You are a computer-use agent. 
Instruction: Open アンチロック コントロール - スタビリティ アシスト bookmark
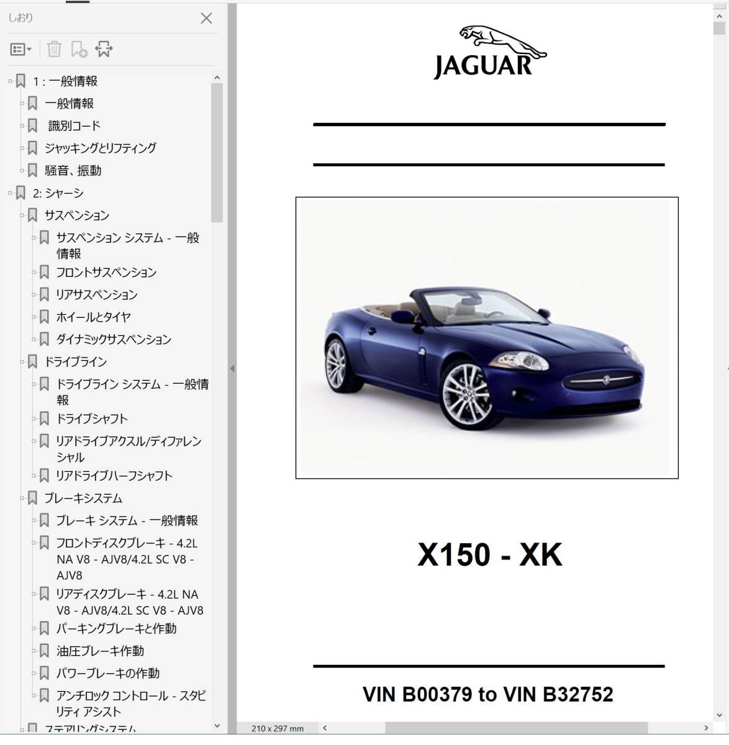click(x=131, y=704)
